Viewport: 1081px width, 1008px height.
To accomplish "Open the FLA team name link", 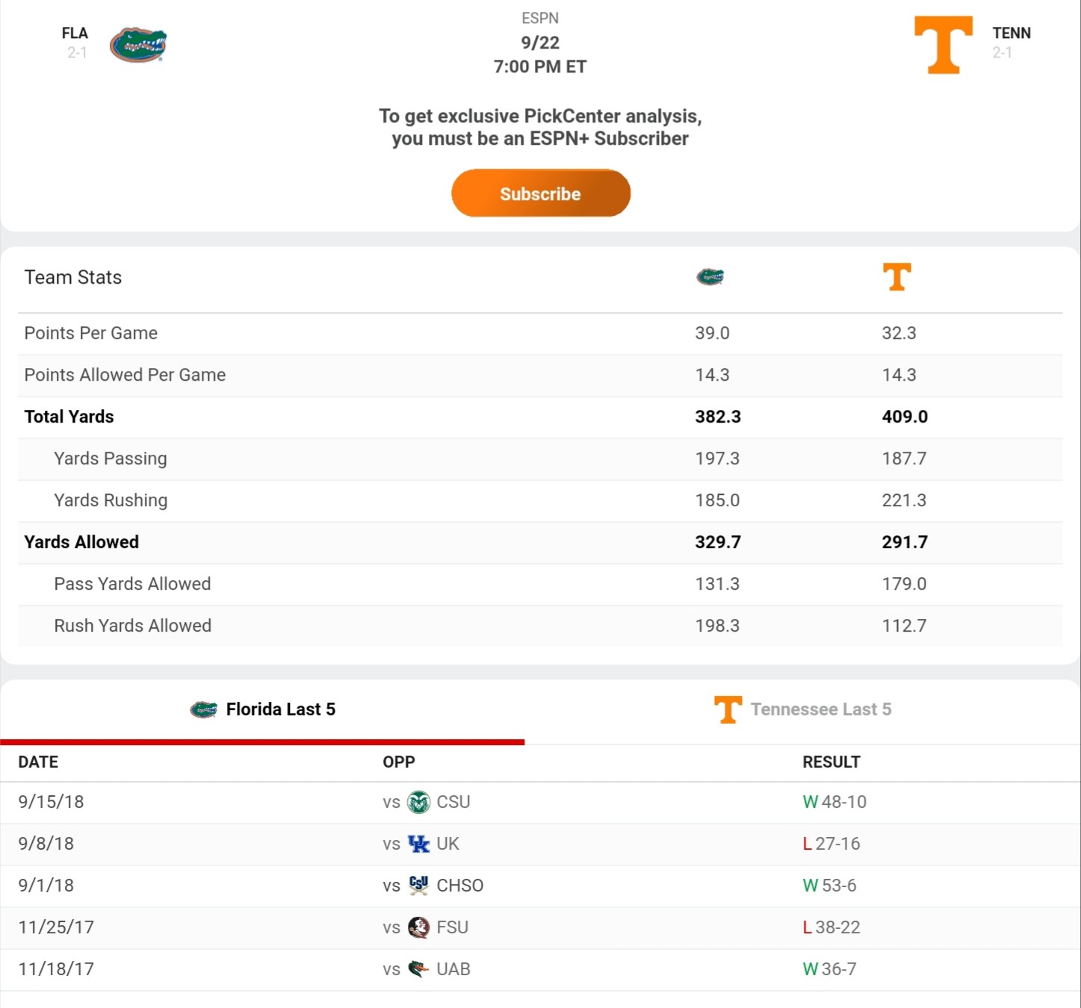I will pos(75,33).
